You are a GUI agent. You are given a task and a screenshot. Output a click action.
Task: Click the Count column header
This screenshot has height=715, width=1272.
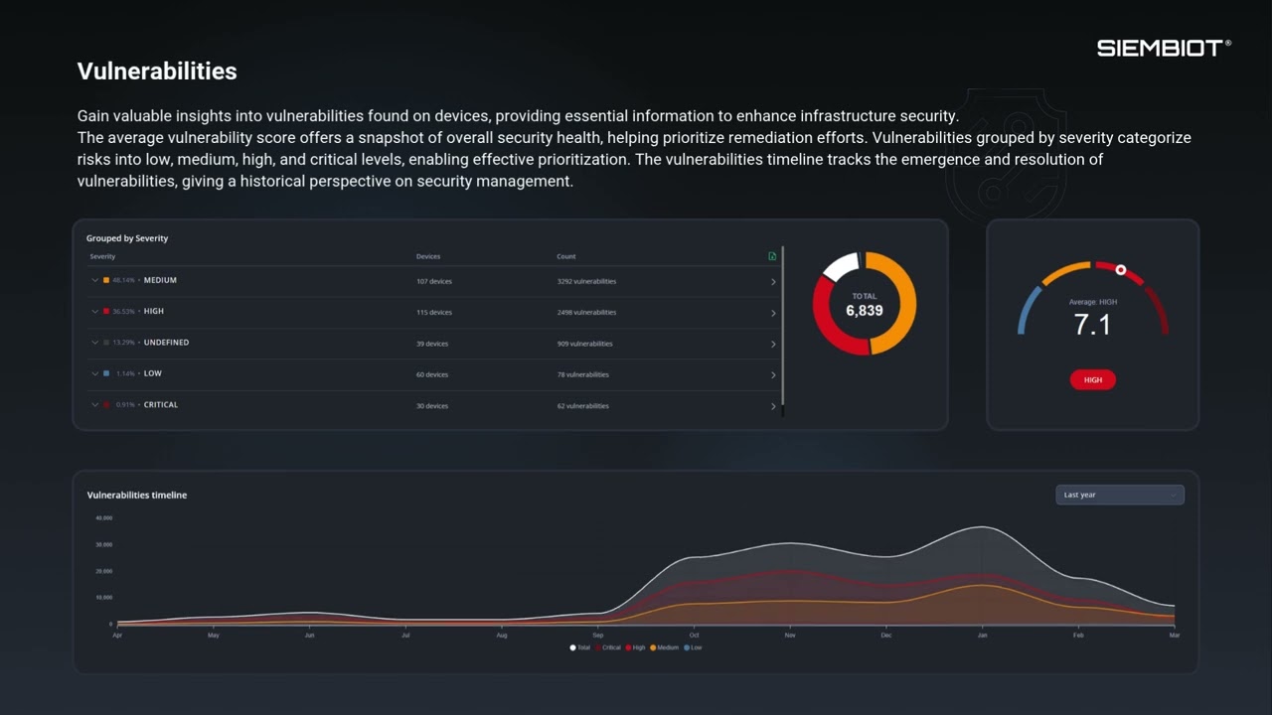(566, 256)
